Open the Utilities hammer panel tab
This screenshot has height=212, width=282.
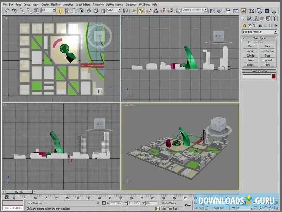(x=274, y=19)
